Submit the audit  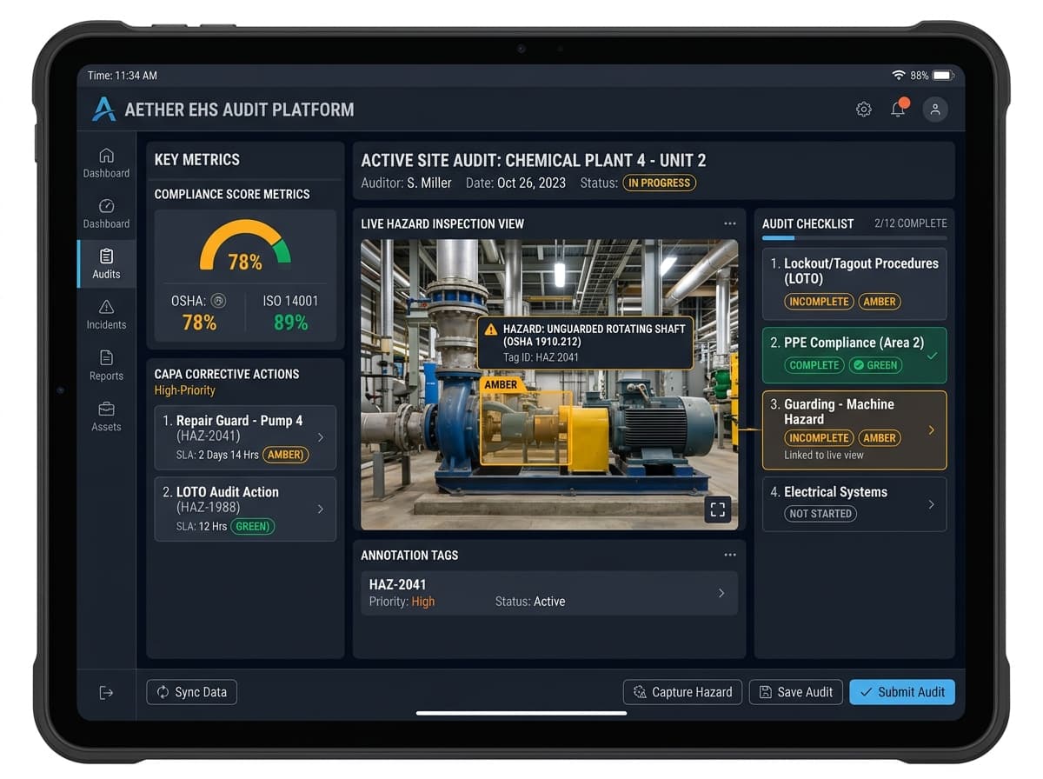click(902, 692)
